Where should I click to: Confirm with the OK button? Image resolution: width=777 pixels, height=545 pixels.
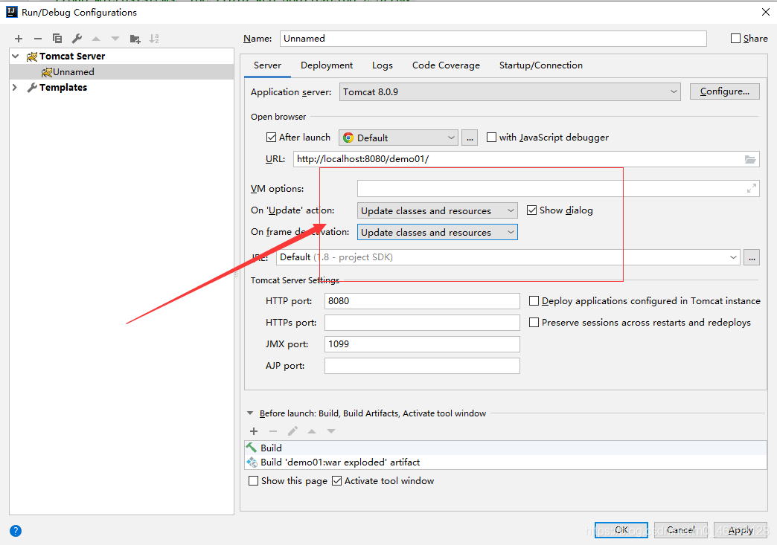coord(621,530)
